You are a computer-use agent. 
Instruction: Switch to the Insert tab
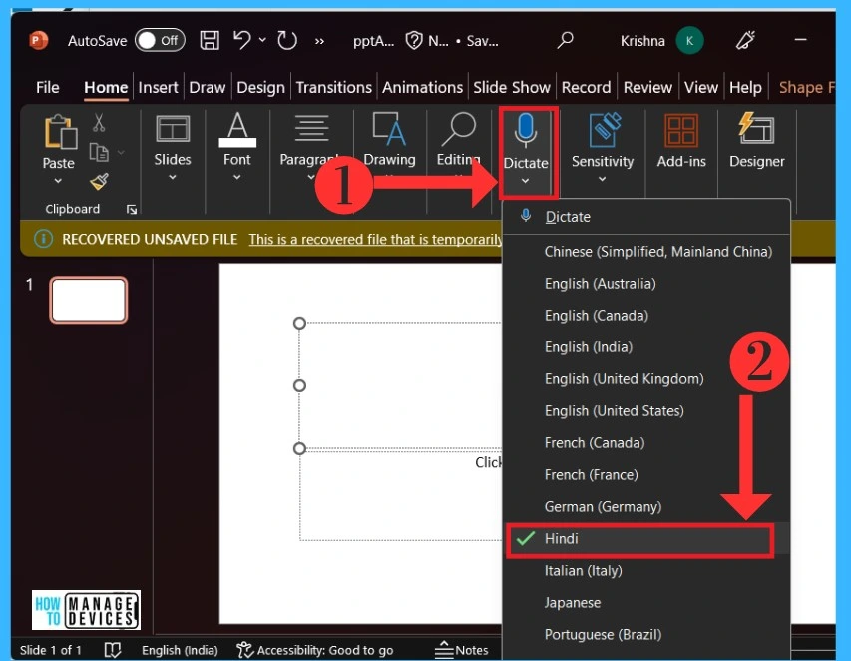[158, 88]
